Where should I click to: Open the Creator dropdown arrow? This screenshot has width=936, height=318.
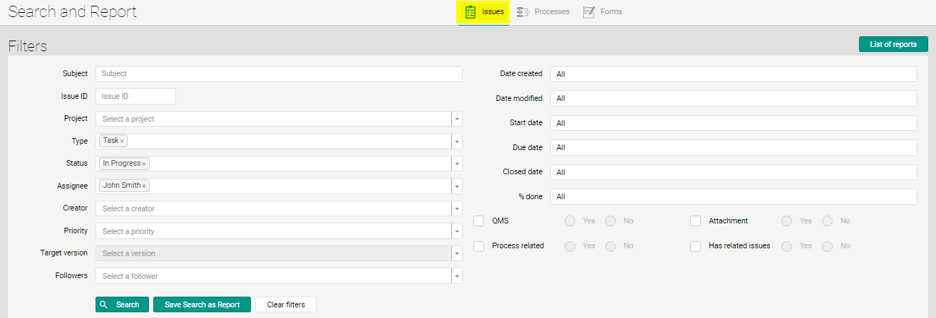pyautogui.click(x=457, y=208)
